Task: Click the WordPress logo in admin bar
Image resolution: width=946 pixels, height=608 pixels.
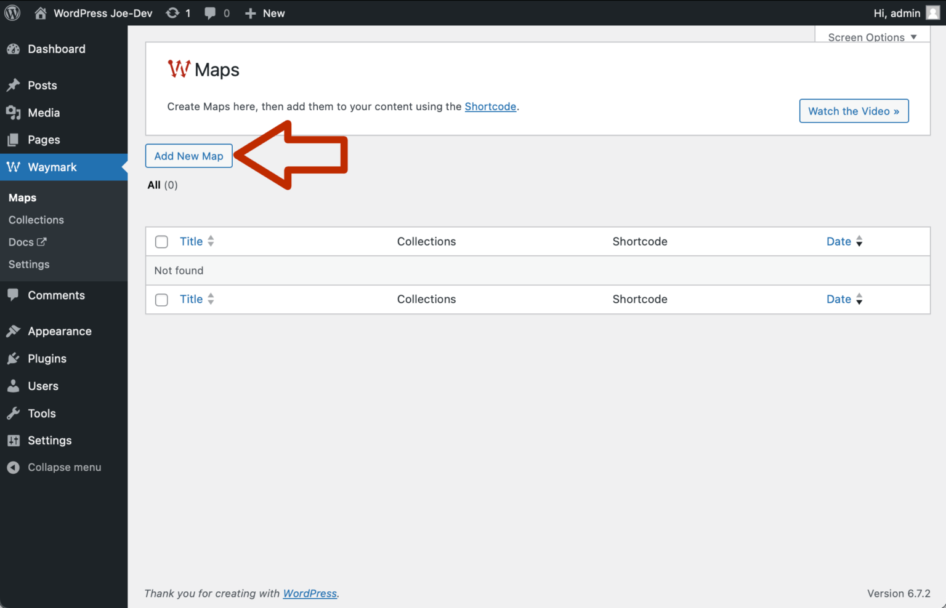Action: 12,12
